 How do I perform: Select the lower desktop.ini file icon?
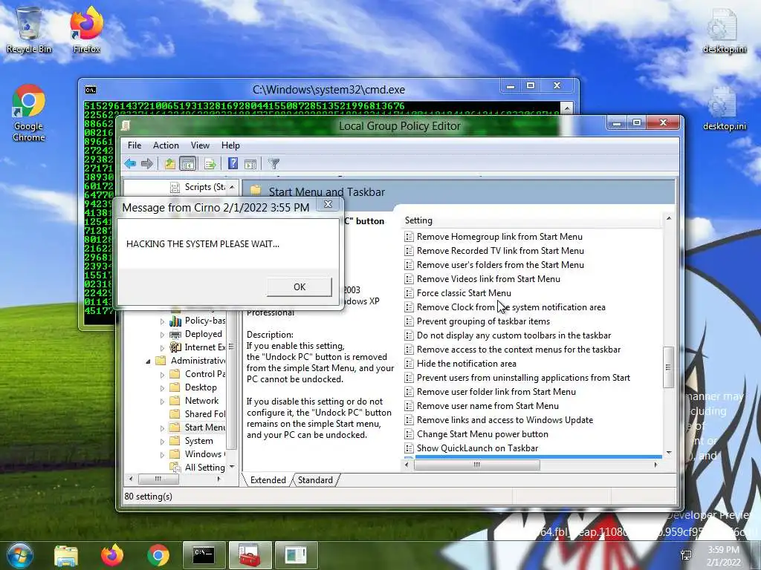click(724, 108)
